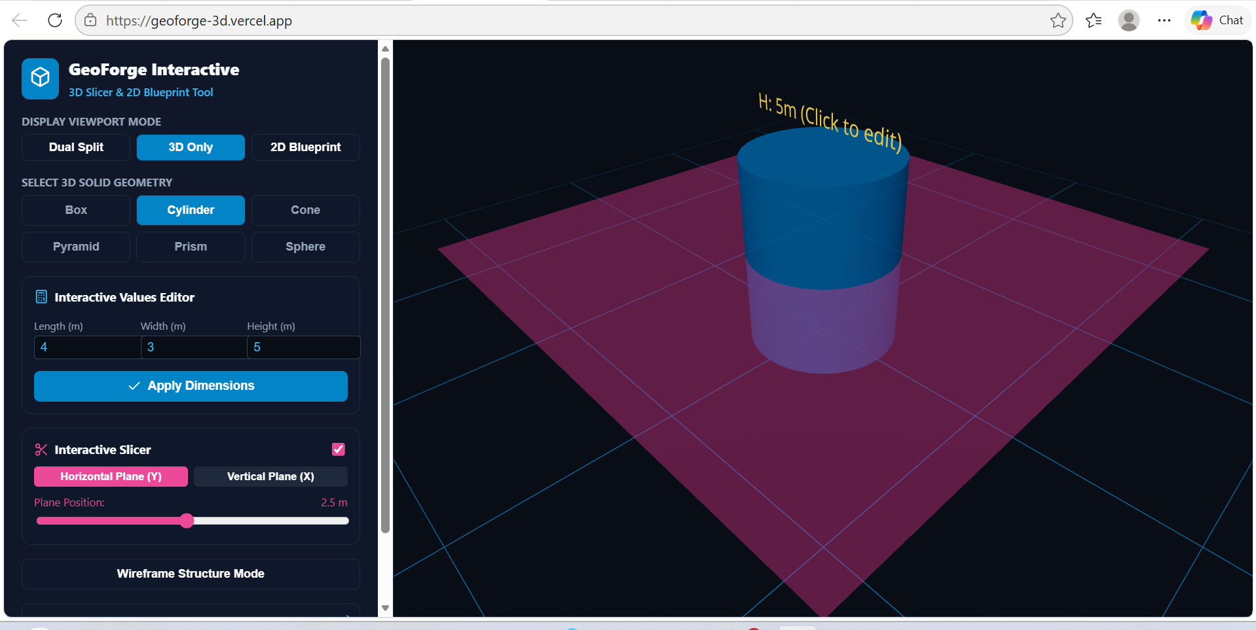Reload the page with refresh icon
This screenshot has width=1256, height=630.
click(55, 20)
